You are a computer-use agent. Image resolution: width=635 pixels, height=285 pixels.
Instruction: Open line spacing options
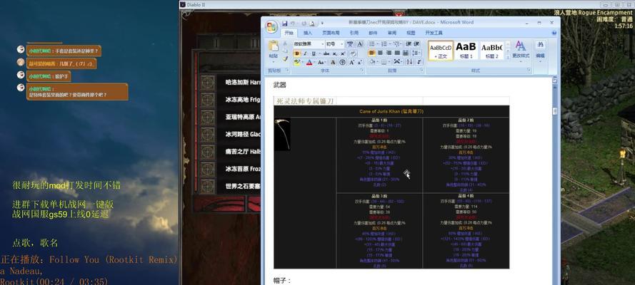pyautogui.click(x=416, y=53)
